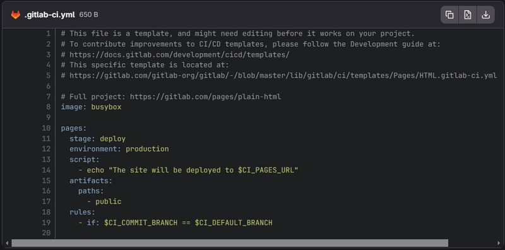The height and width of the screenshot is (250, 505).
Task: Copy file contents with the copy icon
Action: (449, 15)
